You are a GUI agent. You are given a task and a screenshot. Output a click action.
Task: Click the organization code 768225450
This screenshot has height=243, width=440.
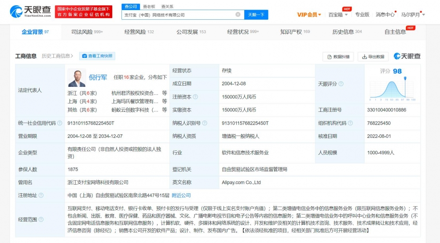[x=379, y=123]
